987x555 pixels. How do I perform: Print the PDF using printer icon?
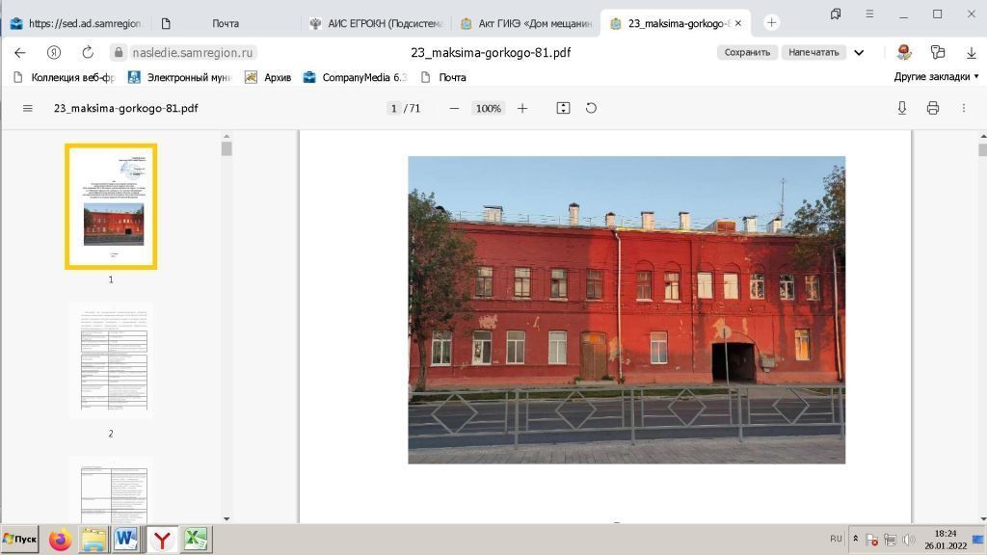coord(932,109)
